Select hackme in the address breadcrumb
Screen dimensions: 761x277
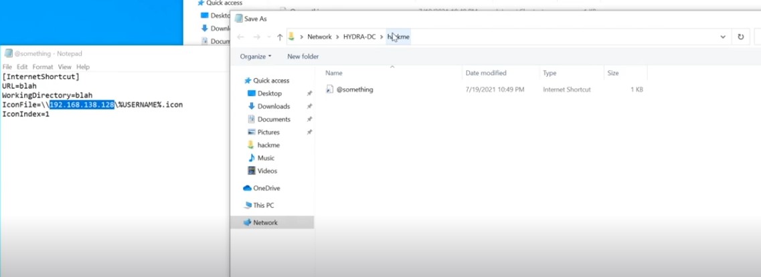(398, 37)
